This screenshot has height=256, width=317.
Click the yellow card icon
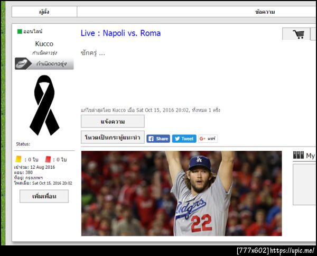point(18,159)
